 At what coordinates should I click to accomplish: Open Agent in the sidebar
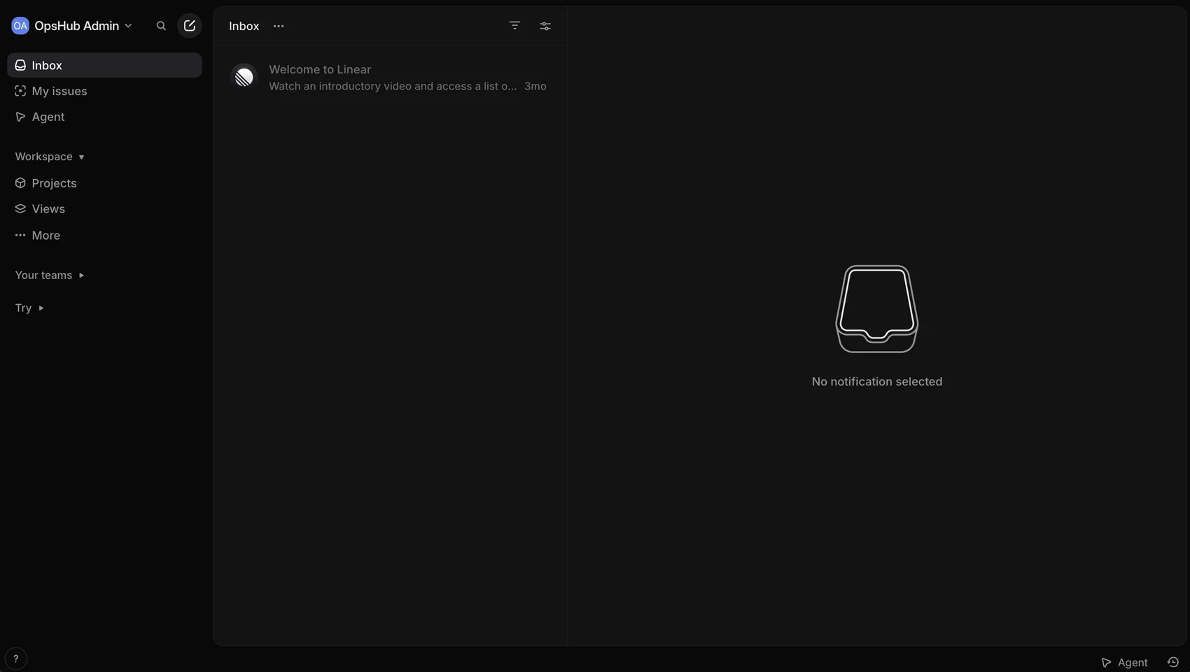point(104,117)
